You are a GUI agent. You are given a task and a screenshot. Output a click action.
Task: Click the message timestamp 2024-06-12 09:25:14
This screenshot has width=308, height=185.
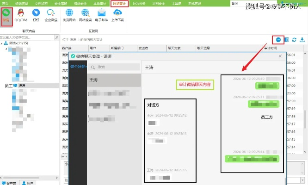pyautogui.click(x=249, y=152)
